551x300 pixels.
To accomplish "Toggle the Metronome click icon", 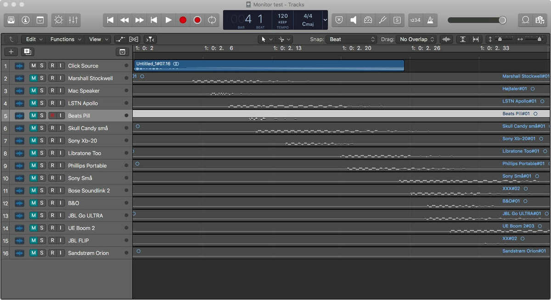I will coord(430,20).
